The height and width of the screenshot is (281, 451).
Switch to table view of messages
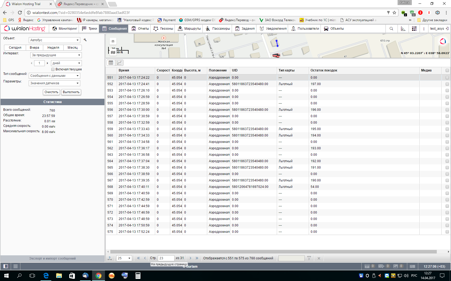(111, 63)
